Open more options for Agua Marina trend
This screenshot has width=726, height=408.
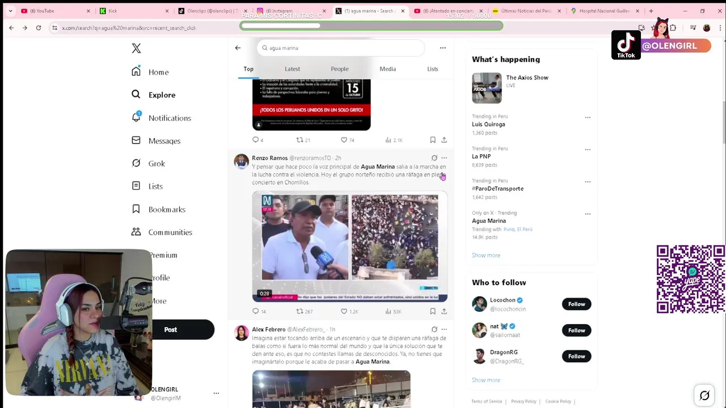588,214
